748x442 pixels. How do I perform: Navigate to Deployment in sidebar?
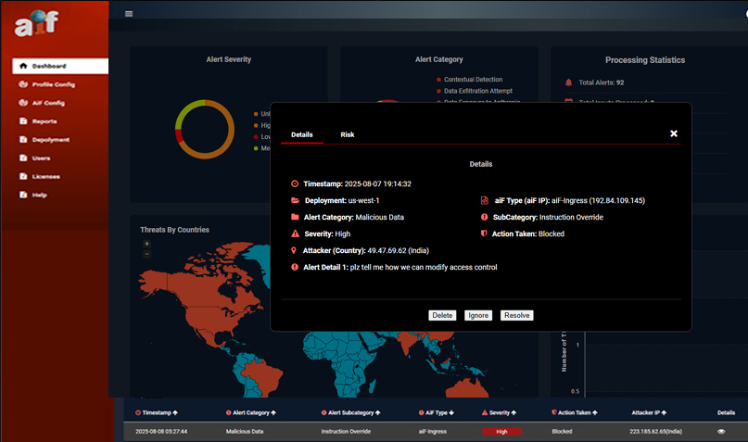tap(50, 140)
